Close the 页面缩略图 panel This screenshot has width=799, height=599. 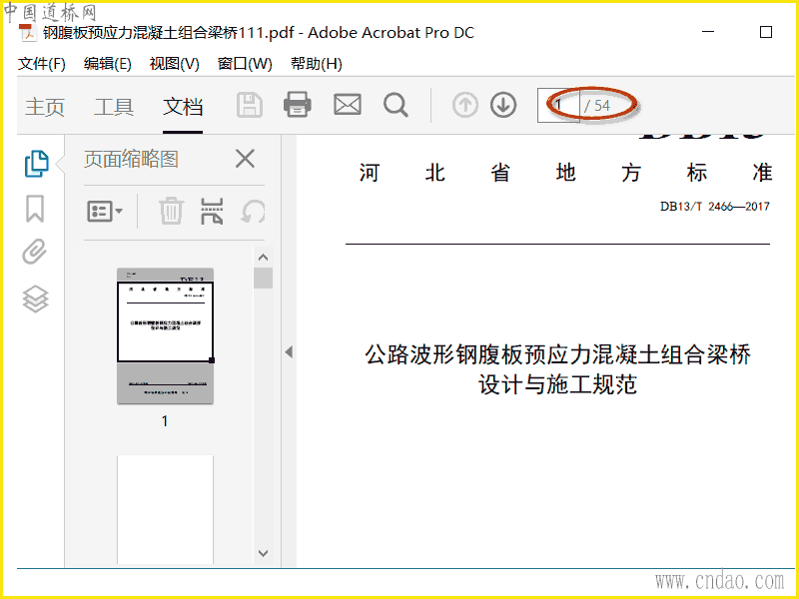(x=245, y=159)
